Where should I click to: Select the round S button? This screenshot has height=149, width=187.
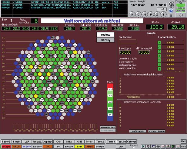pos(132,14)
